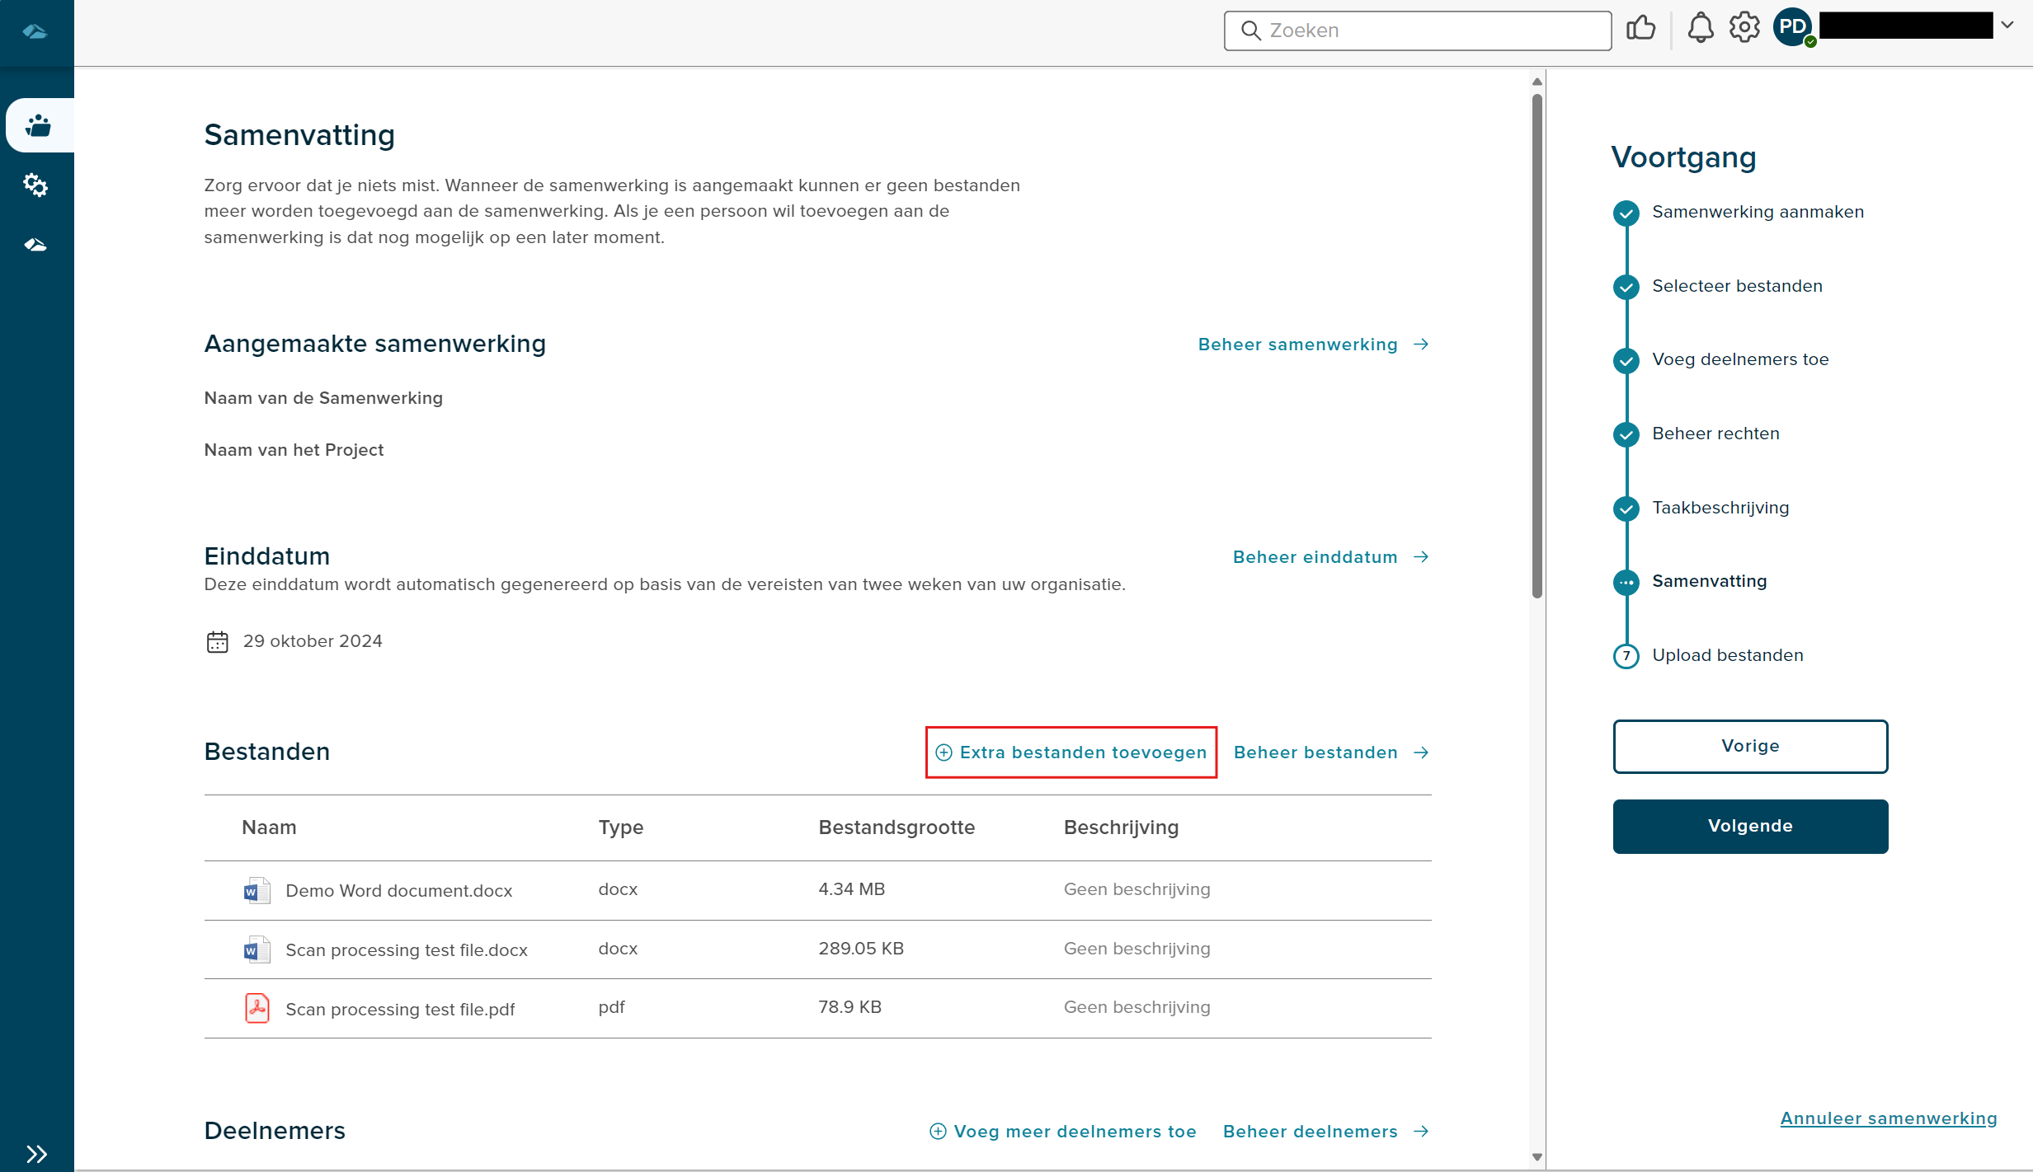The height and width of the screenshot is (1172, 2033).
Task: Click the PDF icon for Scan processing test file.pdf
Action: point(256,1008)
